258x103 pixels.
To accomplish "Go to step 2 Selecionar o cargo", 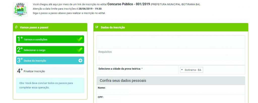I will (x=50, y=50).
